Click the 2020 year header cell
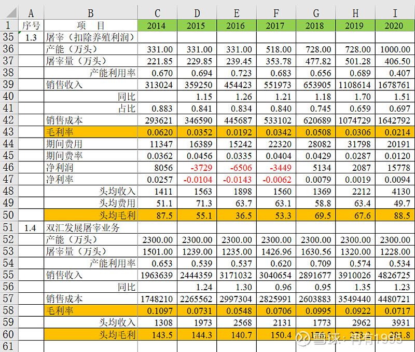Viewport: 415px width, 352px height. tap(395, 25)
